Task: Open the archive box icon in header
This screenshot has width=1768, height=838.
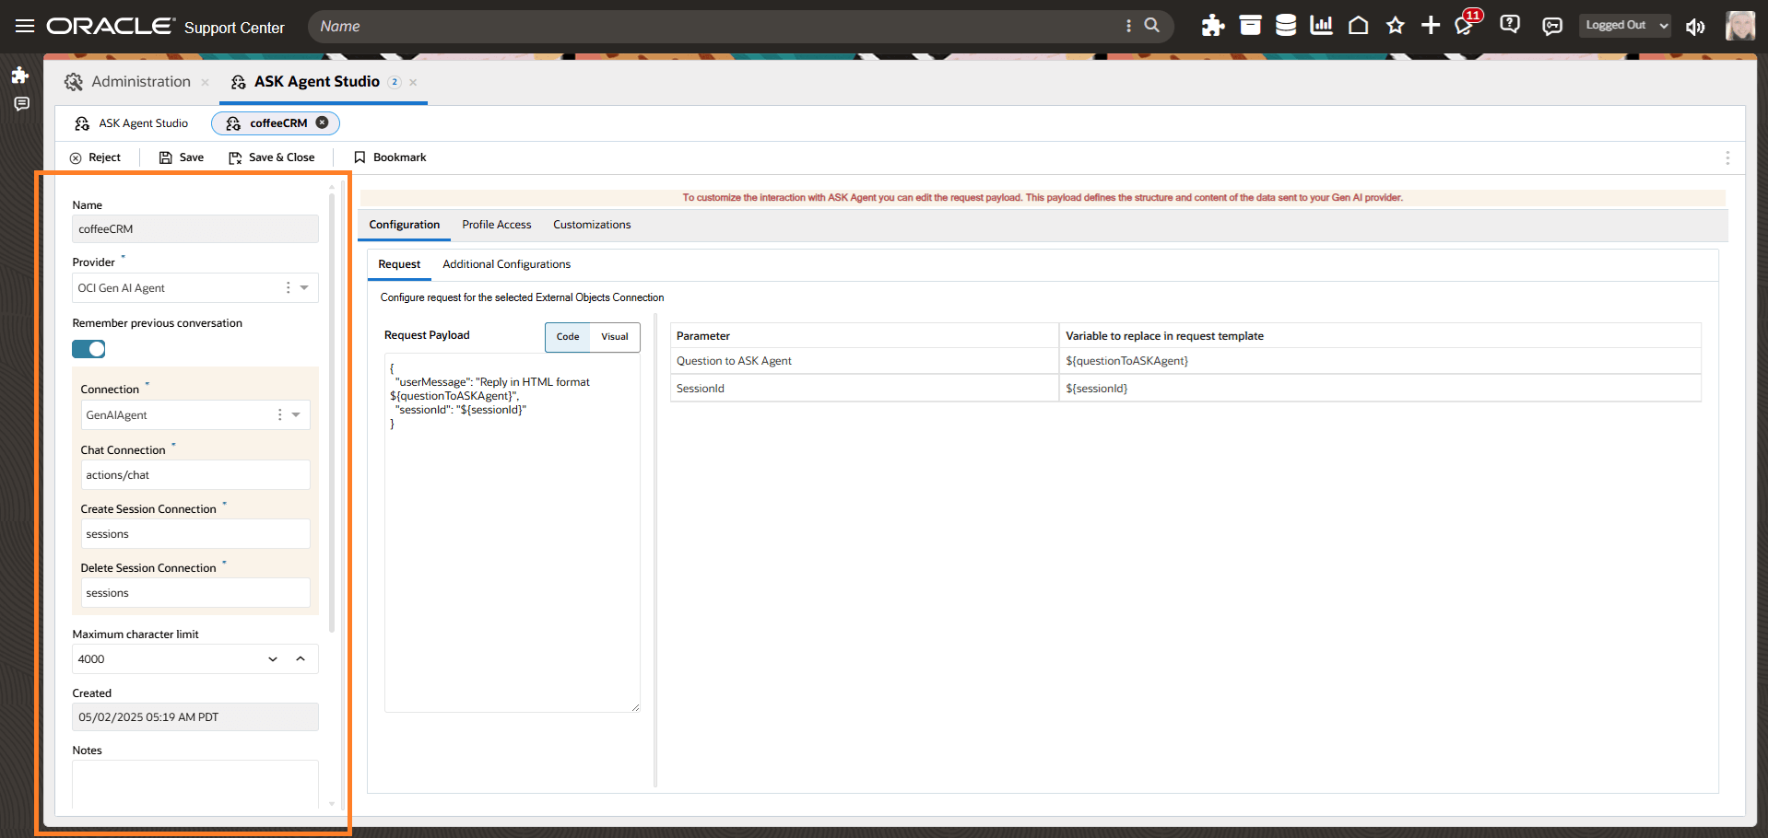Action: (x=1250, y=26)
